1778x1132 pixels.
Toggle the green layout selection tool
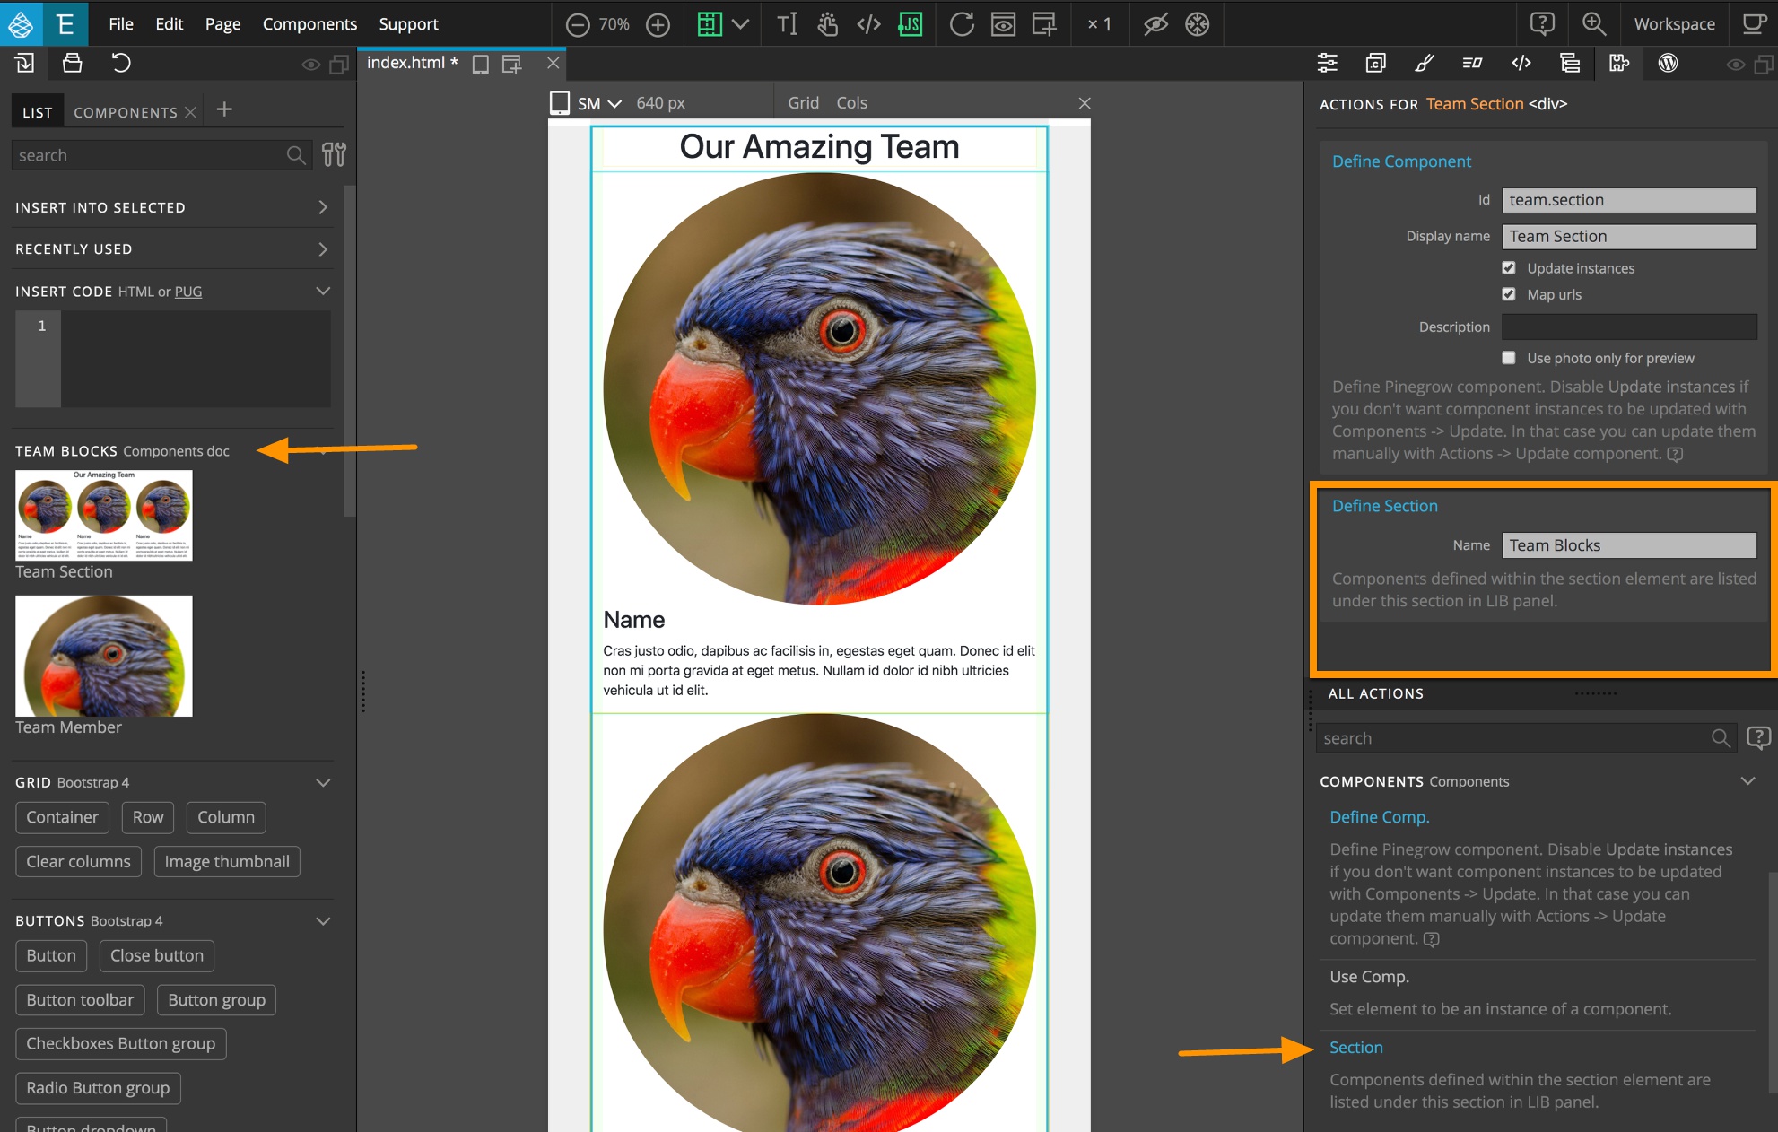(710, 24)
